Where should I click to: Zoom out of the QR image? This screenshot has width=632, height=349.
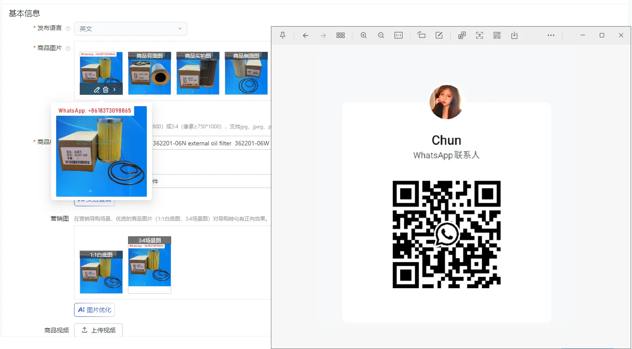pyautogui.click(x=381, y=35)
